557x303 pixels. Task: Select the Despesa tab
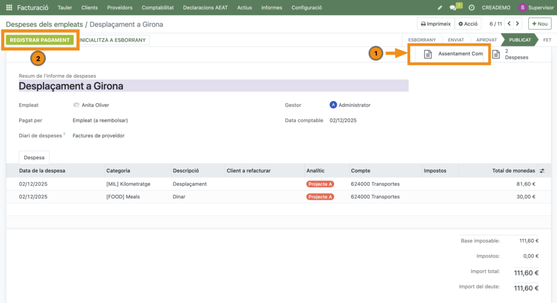[x=34, y=157]
